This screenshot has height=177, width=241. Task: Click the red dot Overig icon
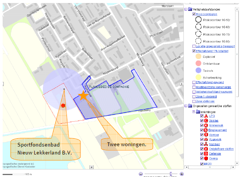(x=206, y=159)
